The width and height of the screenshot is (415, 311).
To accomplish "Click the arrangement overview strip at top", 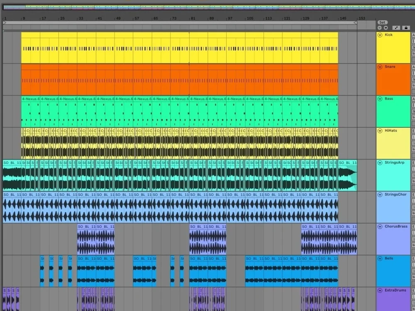I will (x=209, y=7).
